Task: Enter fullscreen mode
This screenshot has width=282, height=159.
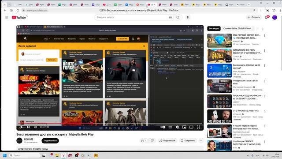Action: click(198, 127)
